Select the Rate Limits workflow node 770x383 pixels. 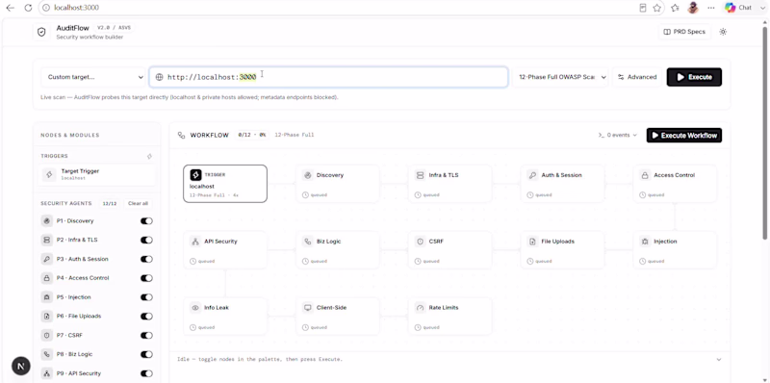coord(449,317)
